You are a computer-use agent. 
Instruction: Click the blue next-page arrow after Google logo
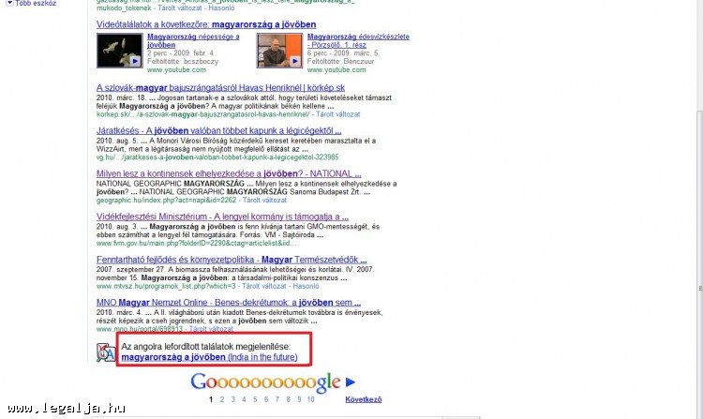click(351, 382)
